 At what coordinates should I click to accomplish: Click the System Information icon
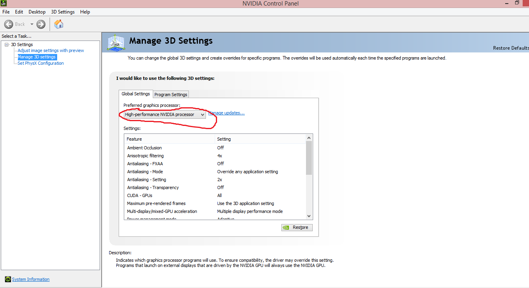(x=8, y=279)
